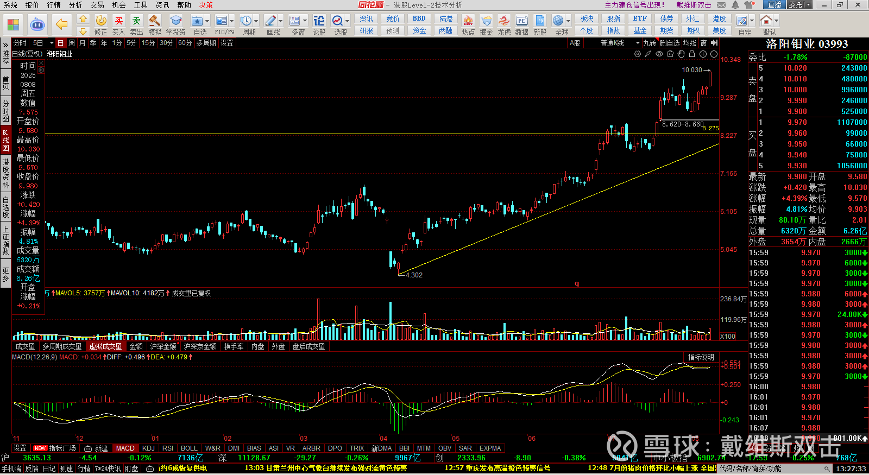Open the 交易 menu
869x475 pixels.
pos(97,5)
